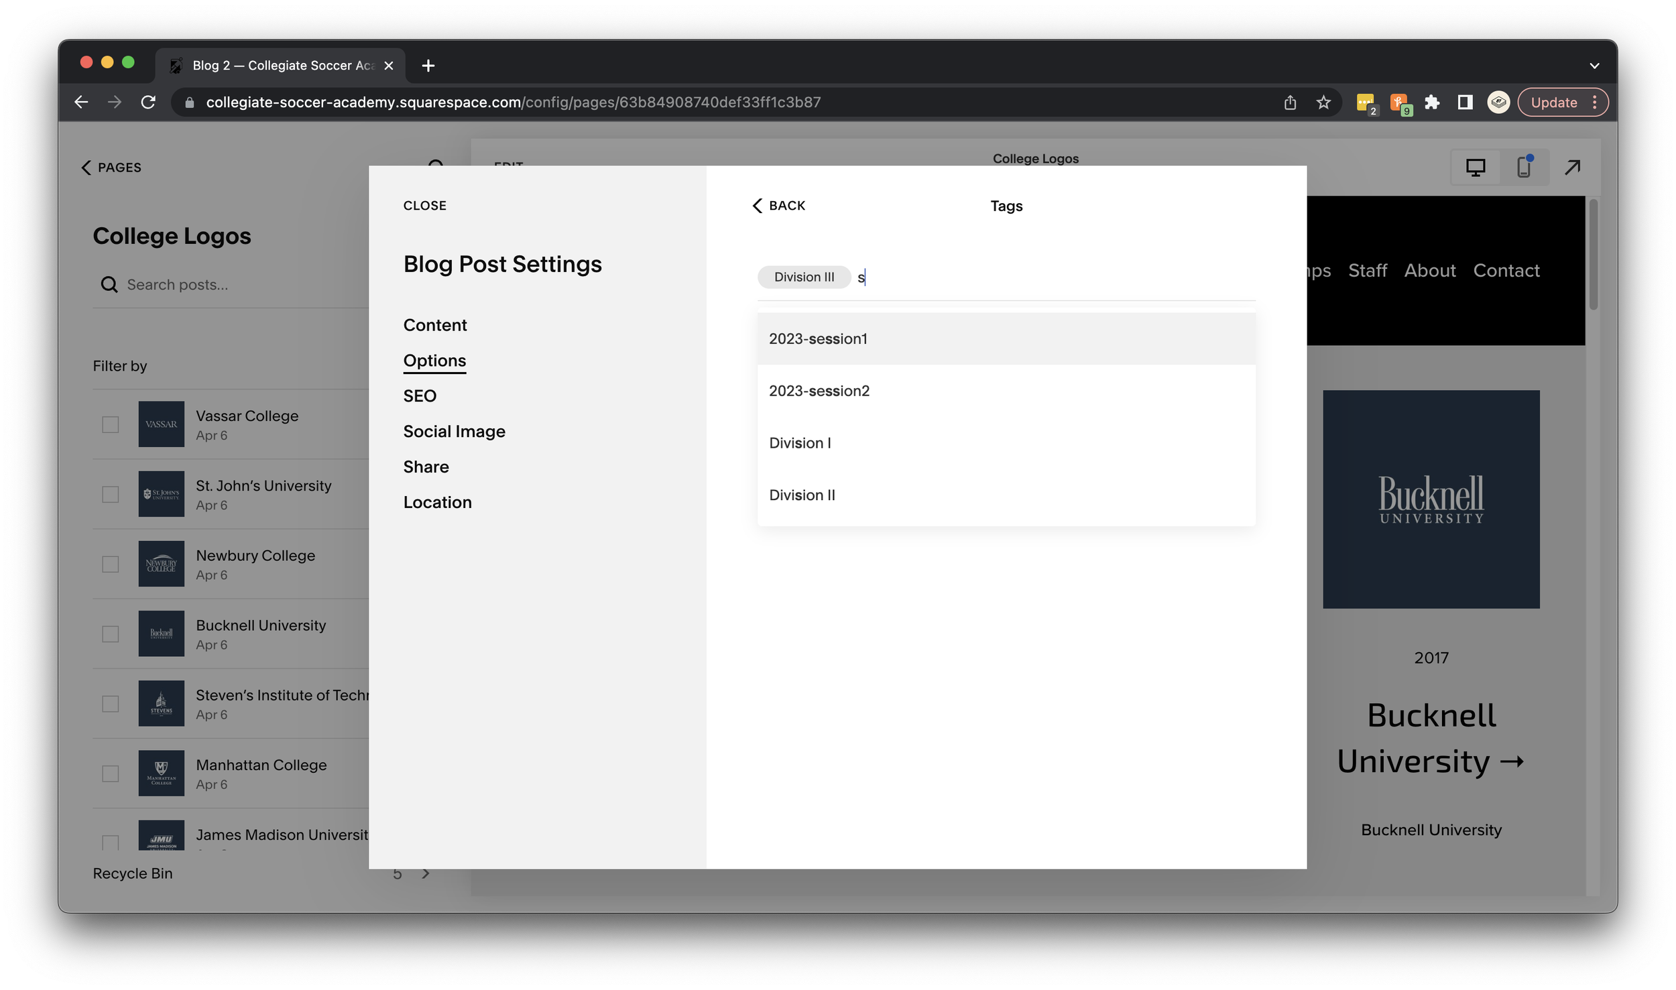Bookmark page with star icon
The image size is (1676, 990).
[x=1323, y=103]
